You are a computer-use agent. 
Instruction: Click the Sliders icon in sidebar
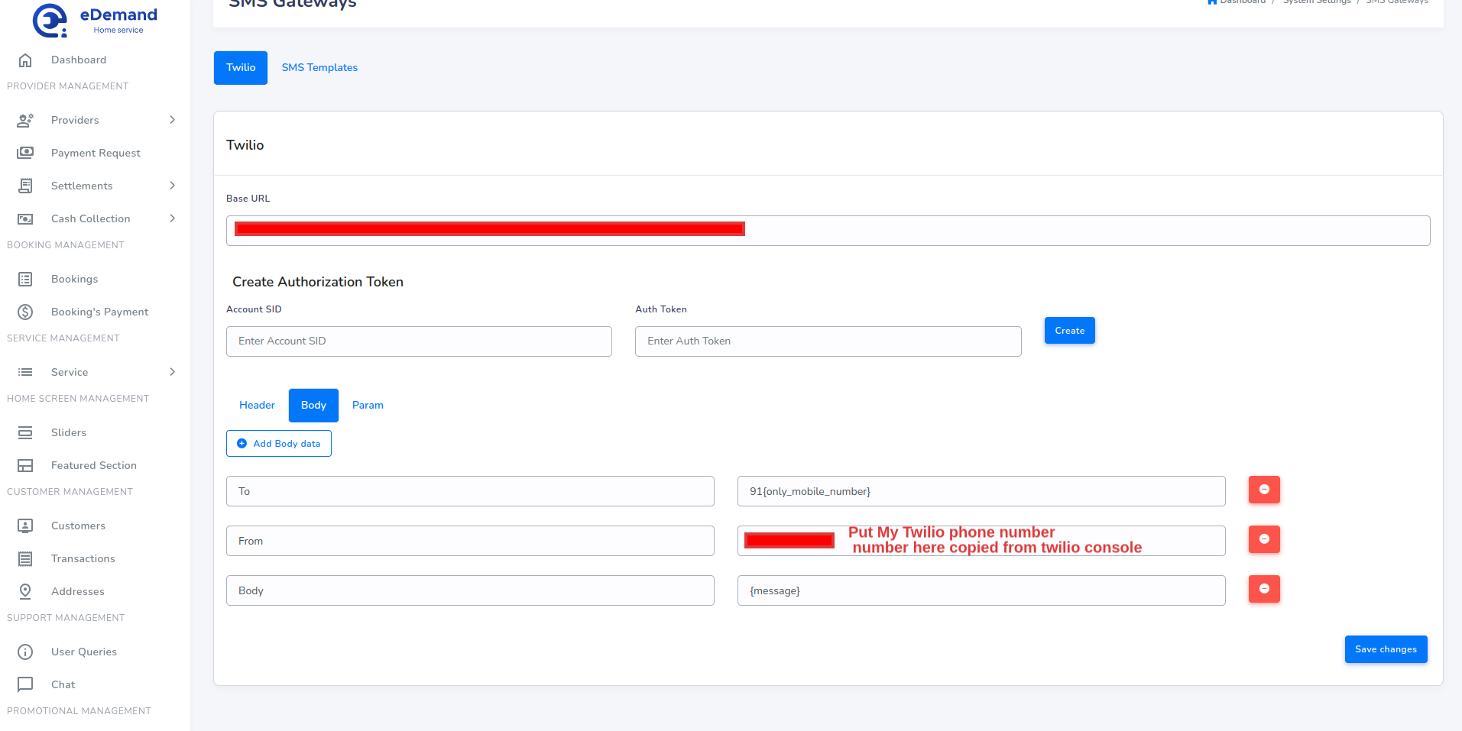pyautogui.click(x=25, y=432)
